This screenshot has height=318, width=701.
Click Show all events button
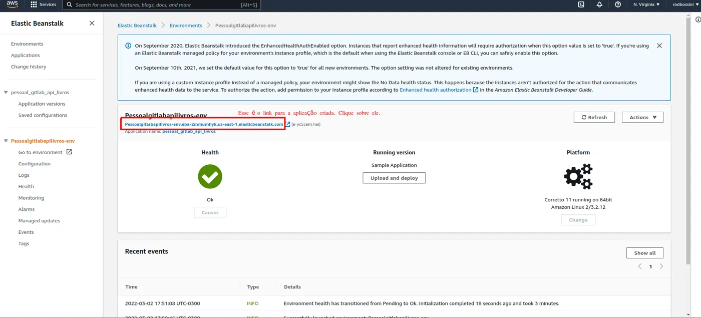coord(645,253)
